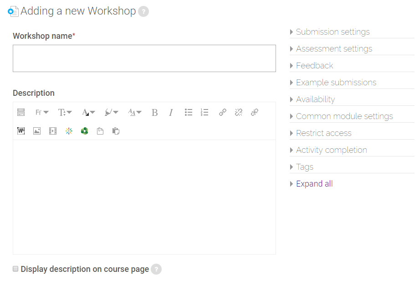Screen dimensions: 419x281
Task: Click into the Workshop name field
Action: [144, 58]
